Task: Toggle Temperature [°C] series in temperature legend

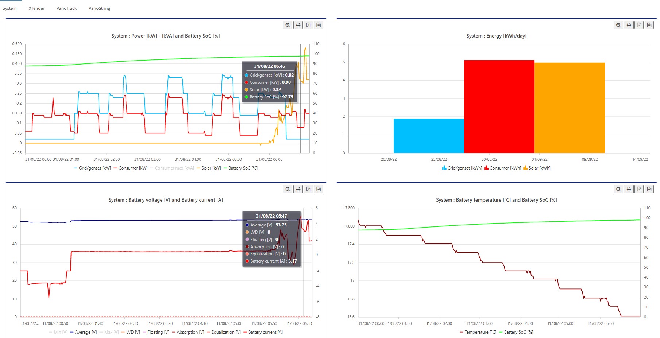Action: pos(478,332)
